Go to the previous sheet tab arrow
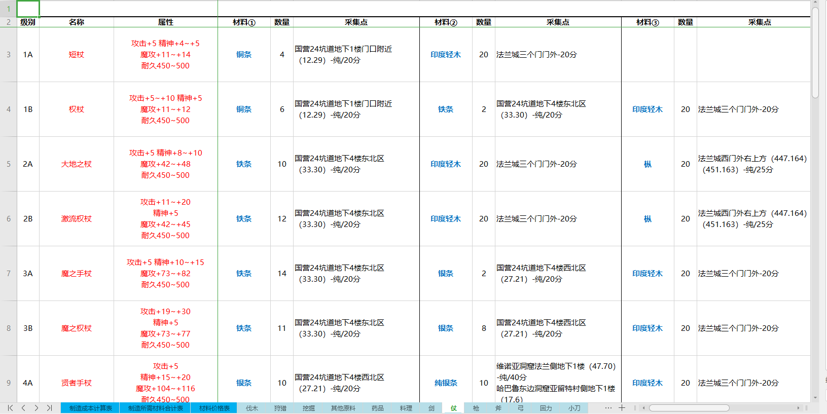The height and width of the screenshot is (414, 827). click(x=23, y=408)
